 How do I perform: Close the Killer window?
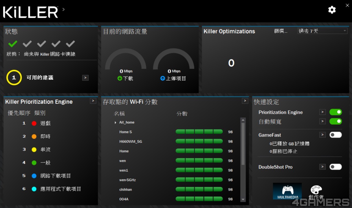pyautogui.click(x=347, y=5)
